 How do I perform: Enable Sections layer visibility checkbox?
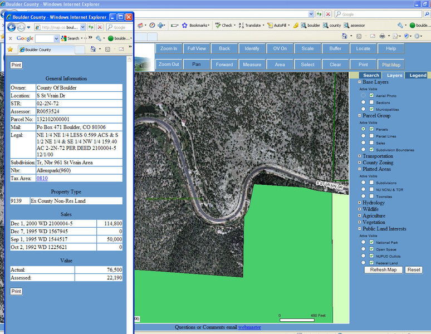[x=371, y=102]
